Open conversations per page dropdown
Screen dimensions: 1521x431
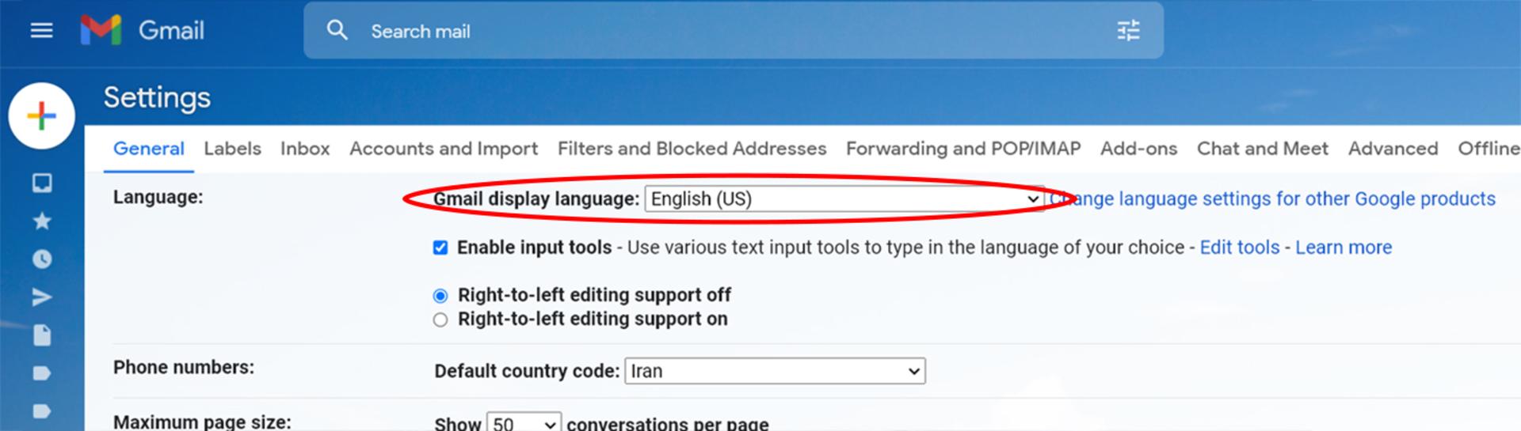tap(524, 423)
